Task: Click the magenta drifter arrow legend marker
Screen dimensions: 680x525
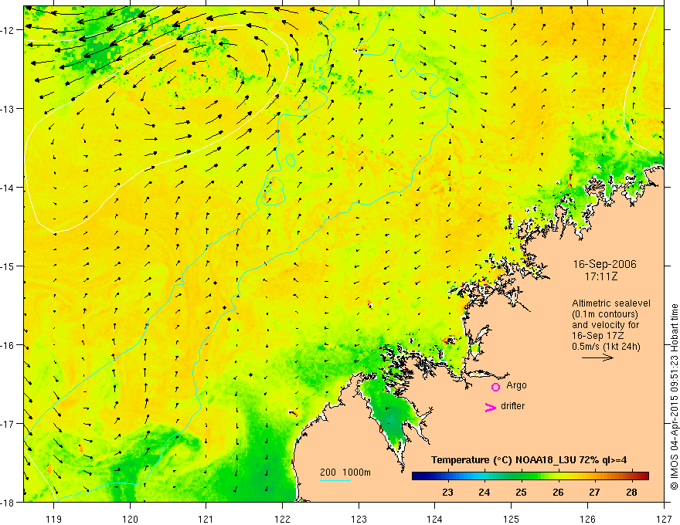Action: 491,407
